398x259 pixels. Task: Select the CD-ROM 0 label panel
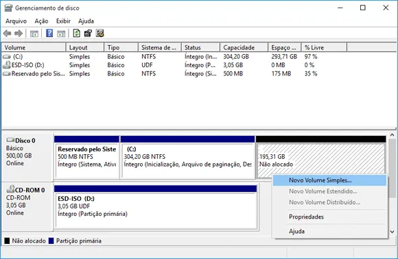point(27,206)
